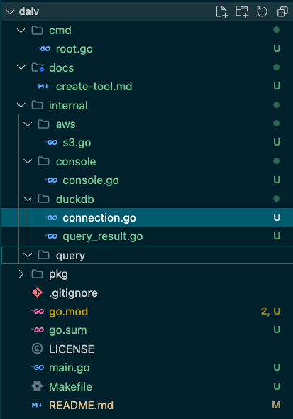Click the gear icon beside Makefile

point(37,386)
